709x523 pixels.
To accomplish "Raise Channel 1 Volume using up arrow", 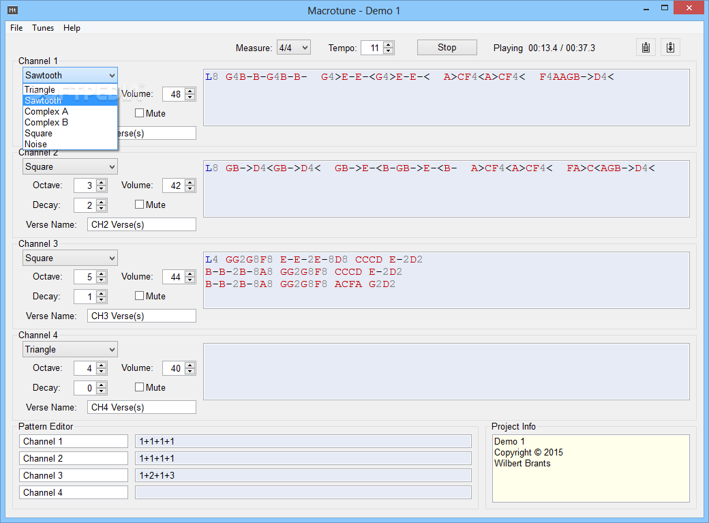I will point(190,91).
